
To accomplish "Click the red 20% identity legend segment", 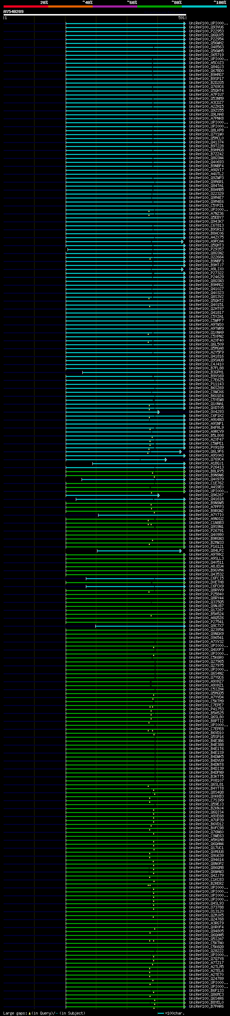I will tap(26, 6).
